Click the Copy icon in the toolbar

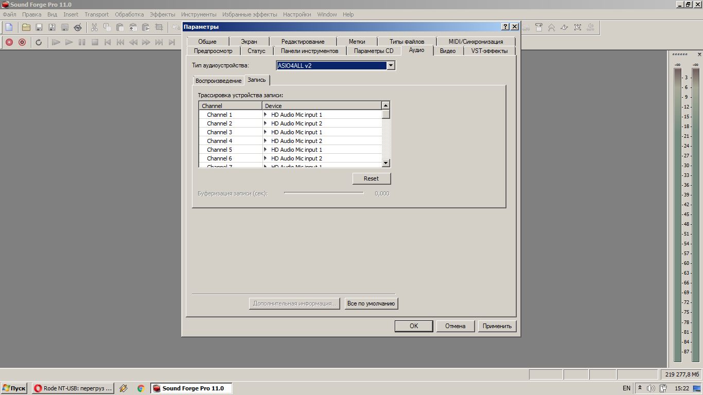[x=107, y=27]
